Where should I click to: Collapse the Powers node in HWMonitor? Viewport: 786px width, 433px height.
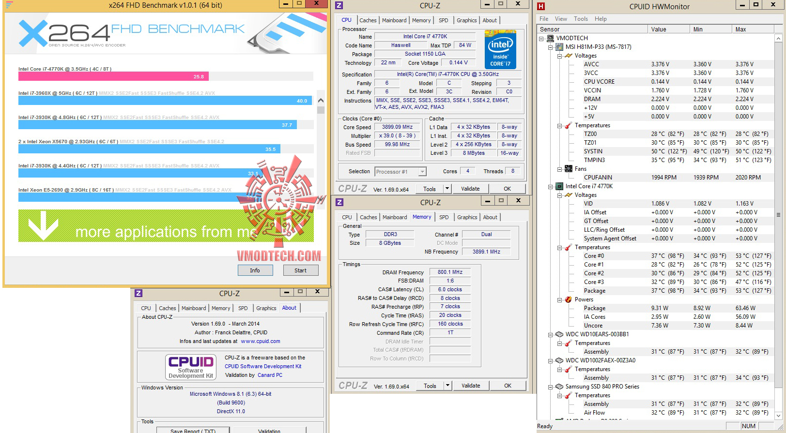click(559, 300)
